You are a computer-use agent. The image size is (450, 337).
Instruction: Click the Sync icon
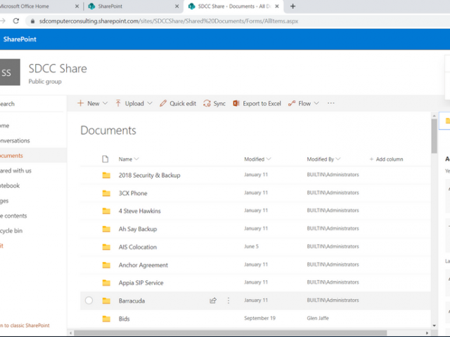pyautogui.click(x=207, y=103)
